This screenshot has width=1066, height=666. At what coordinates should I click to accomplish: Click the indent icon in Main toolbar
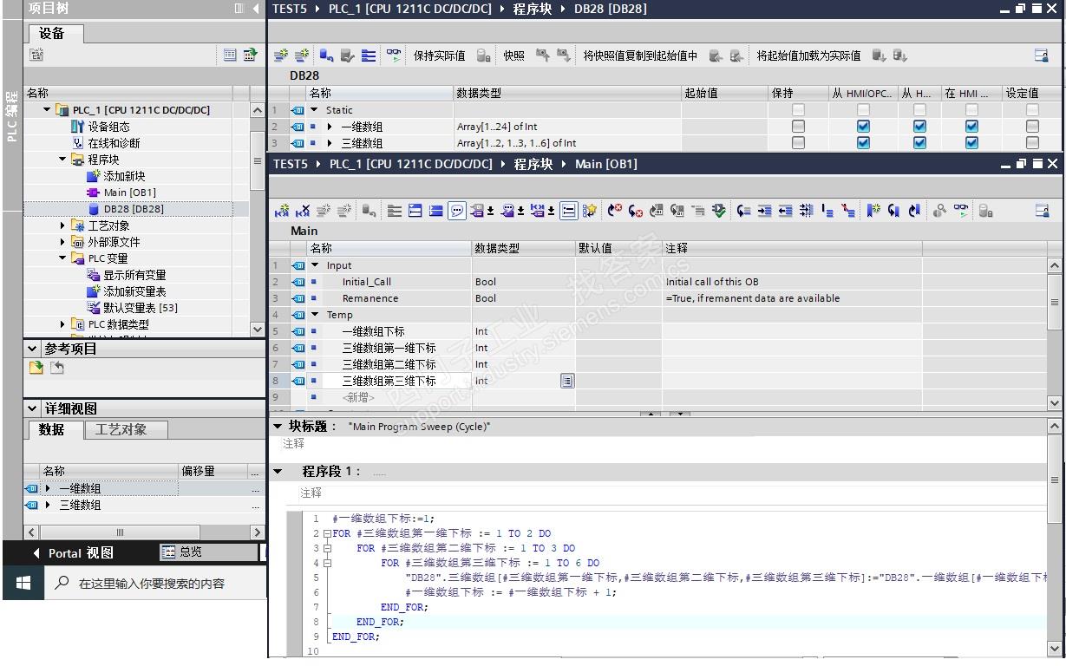(x=763, y=210)
